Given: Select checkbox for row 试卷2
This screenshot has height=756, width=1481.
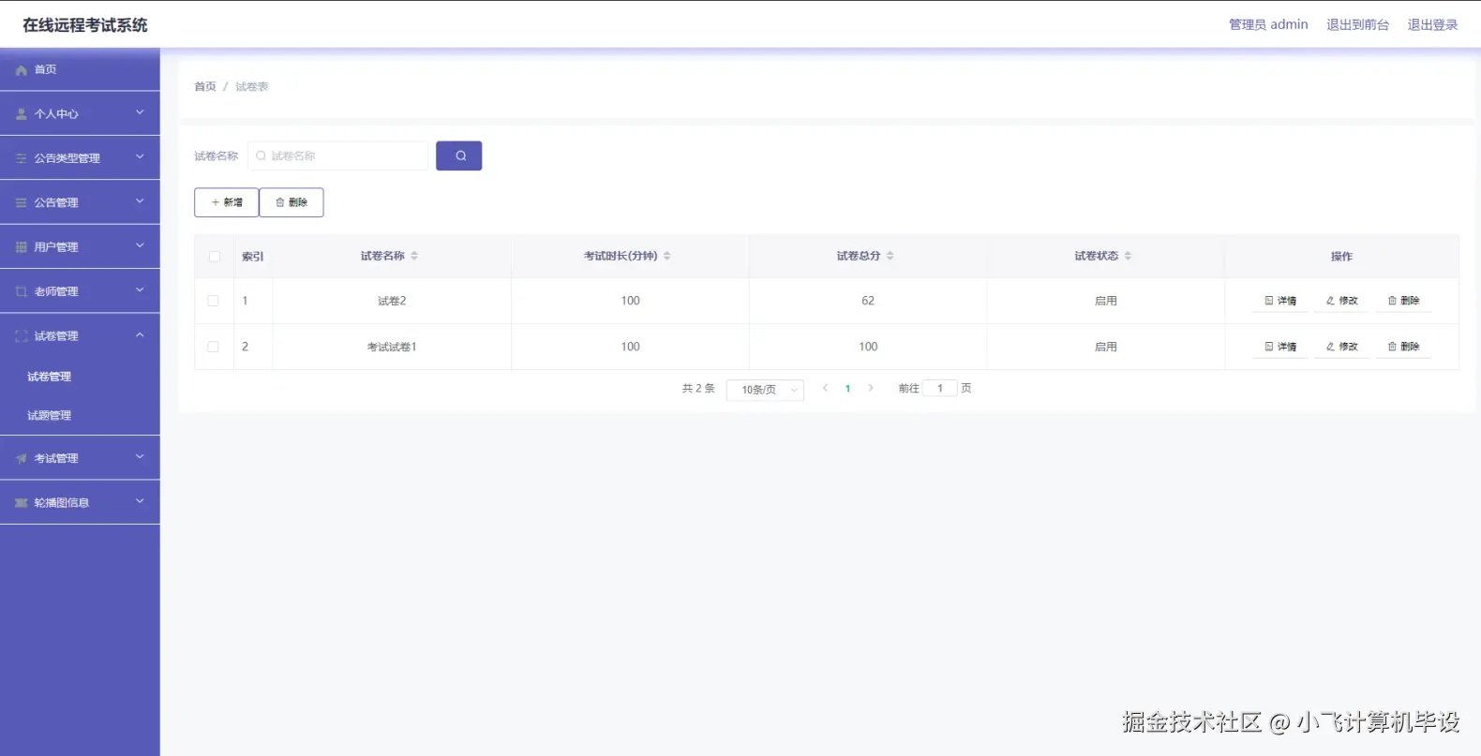Looking at the screenshot, I should point(213,301).
